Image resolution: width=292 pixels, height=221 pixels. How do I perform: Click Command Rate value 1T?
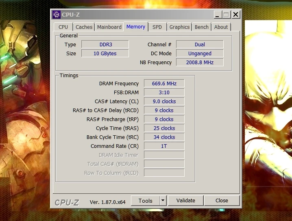click(x=164, y=146)
